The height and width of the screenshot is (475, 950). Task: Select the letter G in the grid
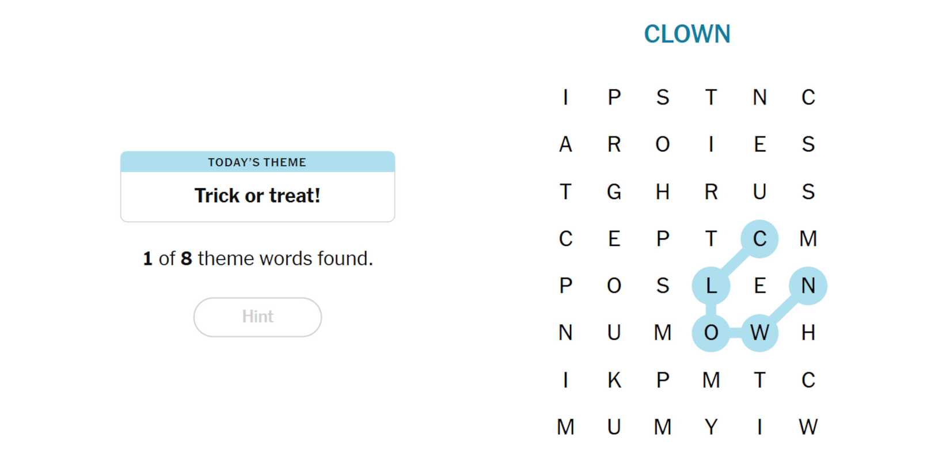click(614, 191)
